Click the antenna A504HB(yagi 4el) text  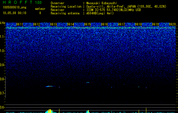click(100, 13)
